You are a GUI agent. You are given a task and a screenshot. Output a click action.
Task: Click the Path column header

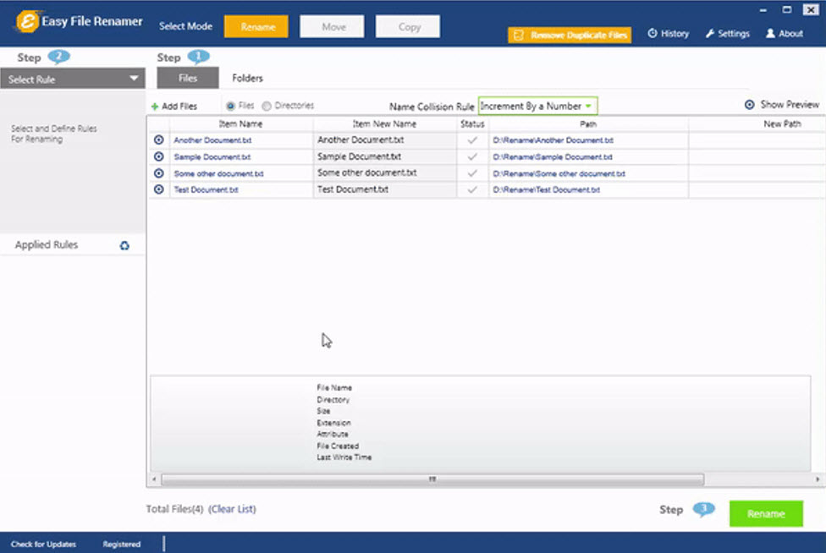(x=588, y=123)
